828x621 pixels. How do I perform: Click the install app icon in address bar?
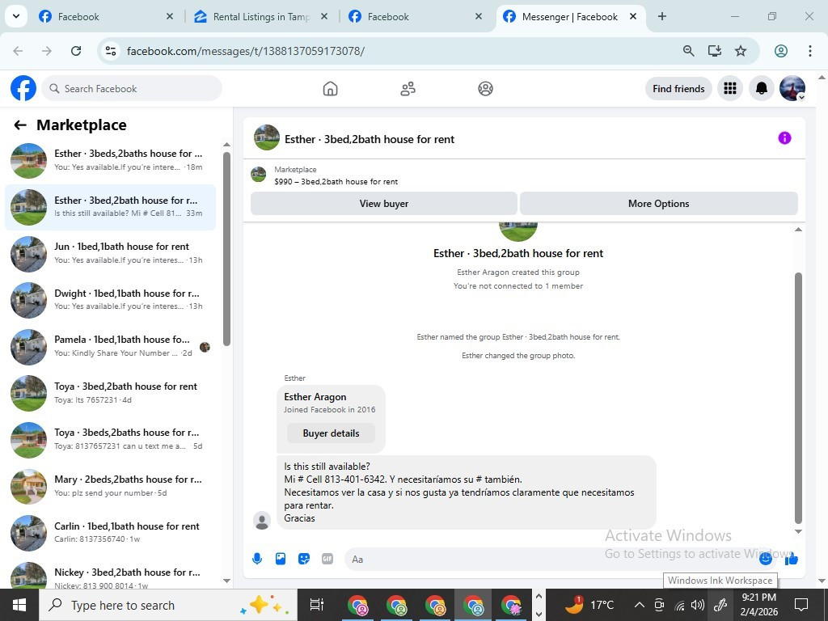pos(715,51)
